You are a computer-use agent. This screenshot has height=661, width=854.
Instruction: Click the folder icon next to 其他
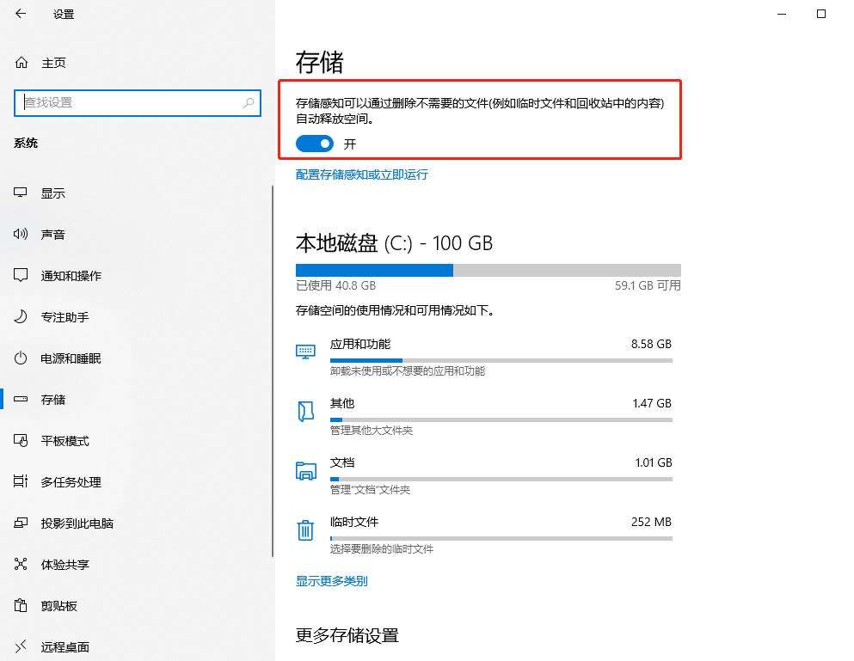pos(305,412)
